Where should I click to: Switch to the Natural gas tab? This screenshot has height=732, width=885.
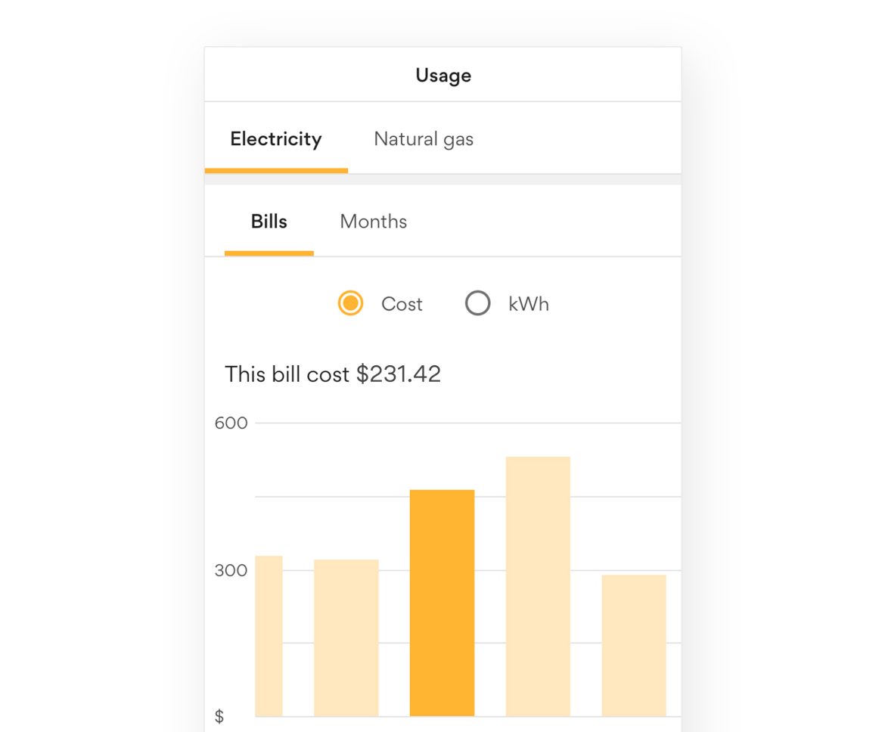point(423,139)
